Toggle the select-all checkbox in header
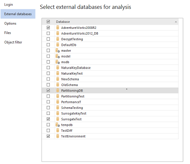The width and height of the screenshot is (190, 164). pyautogui.click(x=48, y=22)
